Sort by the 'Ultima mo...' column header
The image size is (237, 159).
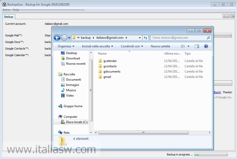pos(173,54)
